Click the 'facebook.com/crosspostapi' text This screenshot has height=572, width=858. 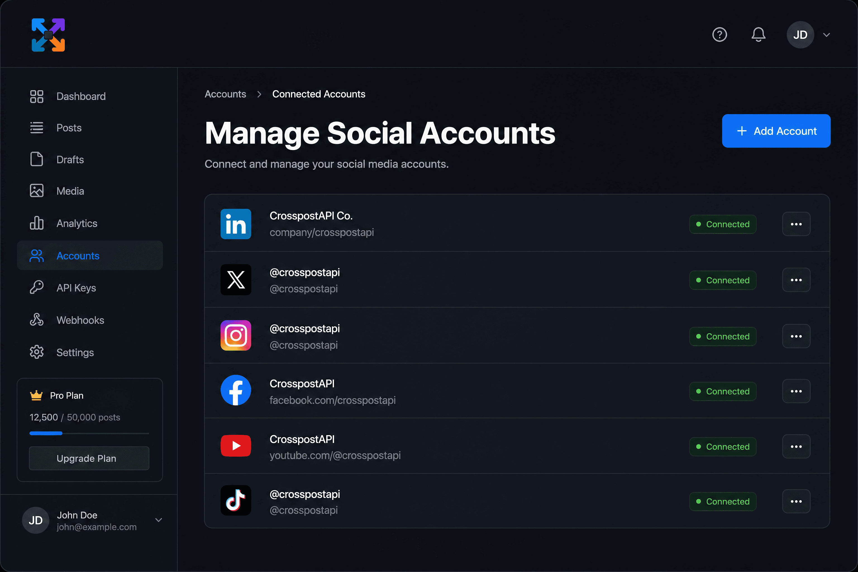(x=332, y=400)
